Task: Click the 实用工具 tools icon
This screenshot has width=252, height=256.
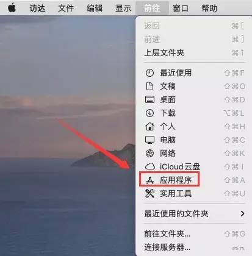Action: [x=149, y=193]
